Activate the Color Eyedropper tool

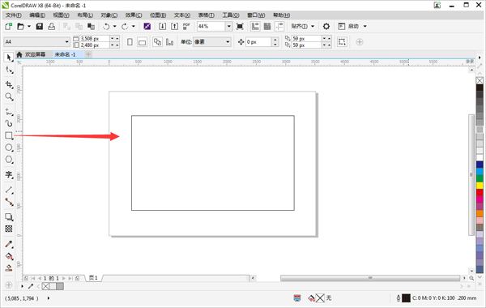coord(9,245)
